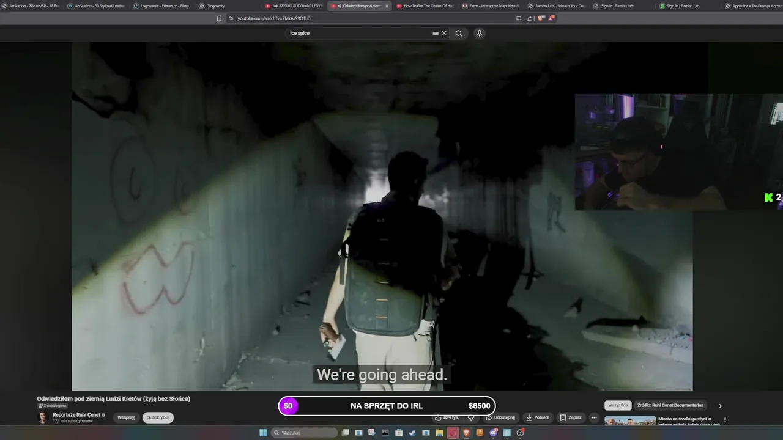The image size is (783, 440).
Task: Show more filter chips with right arrow
Action: pos(720,405)
